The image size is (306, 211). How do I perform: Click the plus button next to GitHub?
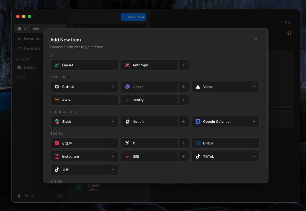click(113, 87)
